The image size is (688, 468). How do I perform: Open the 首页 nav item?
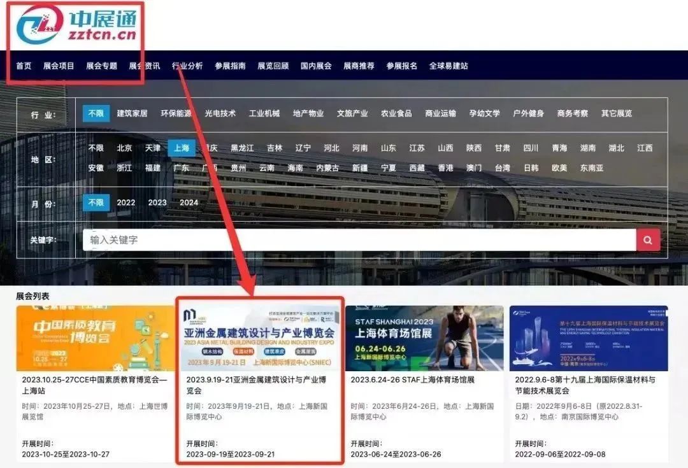24,66
